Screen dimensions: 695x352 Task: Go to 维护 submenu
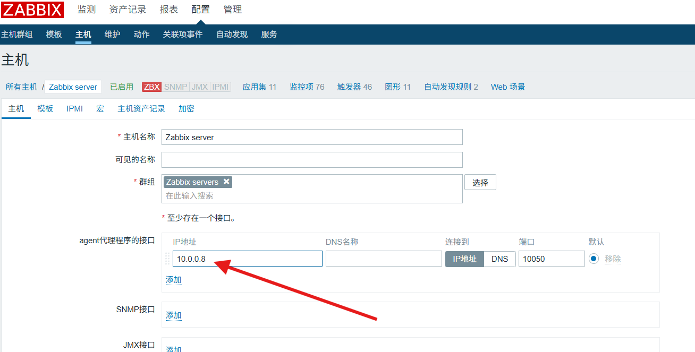(x=113, y=34)
